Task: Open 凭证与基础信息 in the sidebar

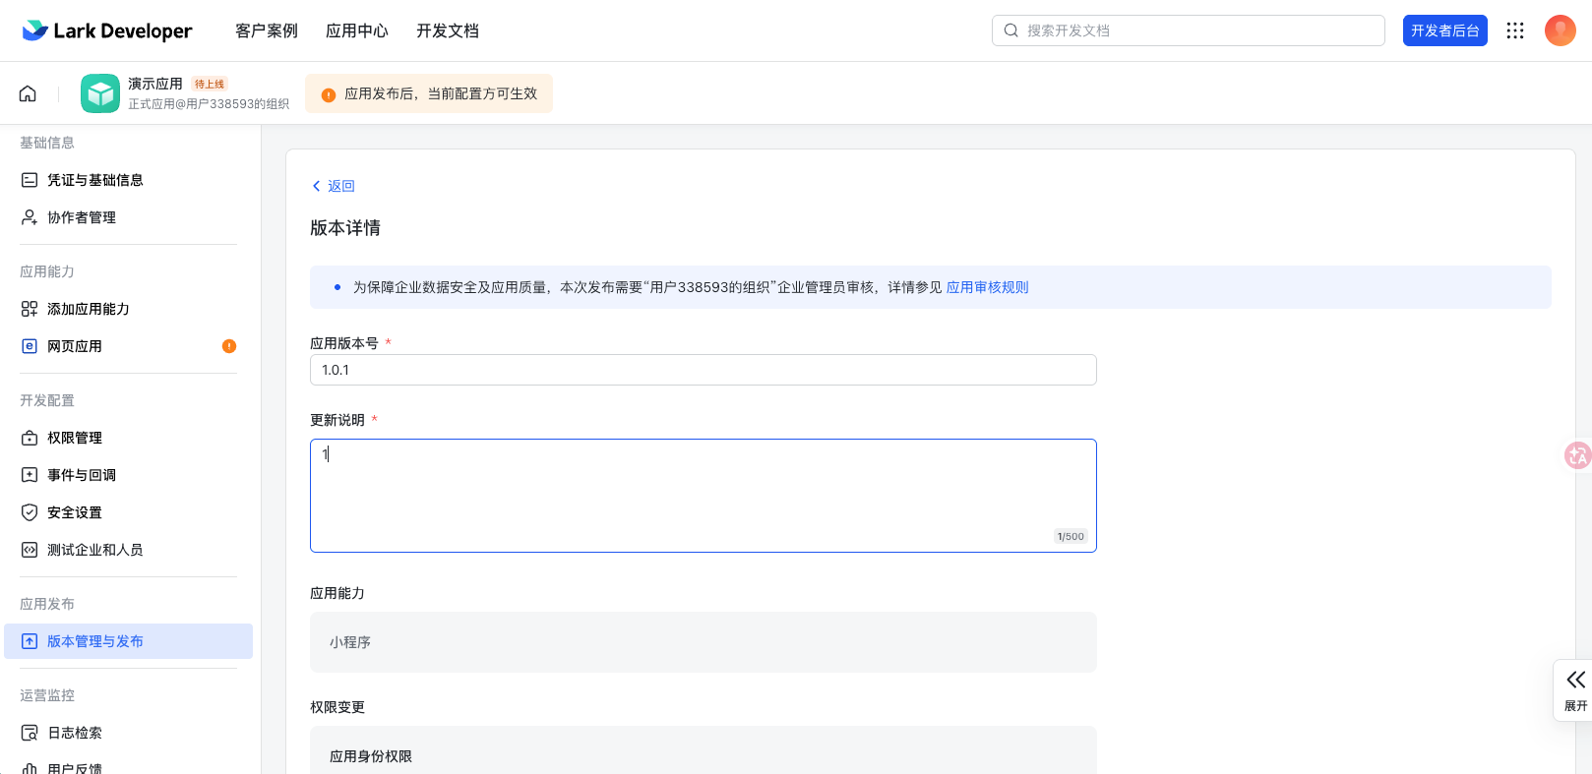Action: pyautogui.click(x=95, y=180)
